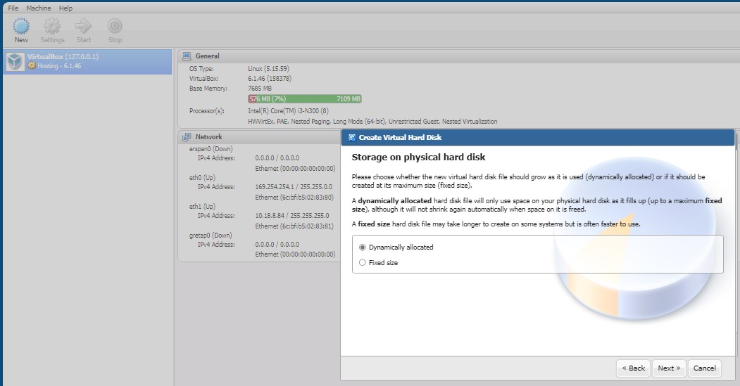740x386 pixels.
Task: Click the memory usage bar showing 576 MB
Action: point(305,99)
